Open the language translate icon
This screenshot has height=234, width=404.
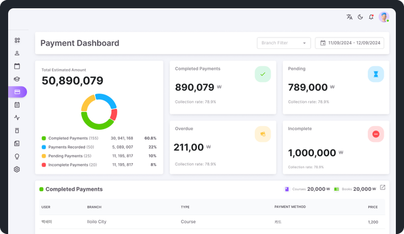(x=349, y=17)
